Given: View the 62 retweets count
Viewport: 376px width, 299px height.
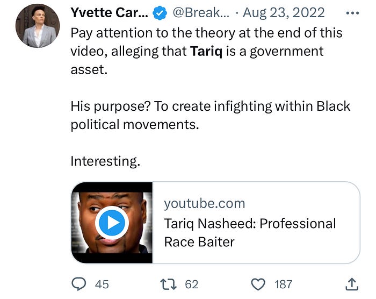Looking at the screenshot, I should 192,284.
